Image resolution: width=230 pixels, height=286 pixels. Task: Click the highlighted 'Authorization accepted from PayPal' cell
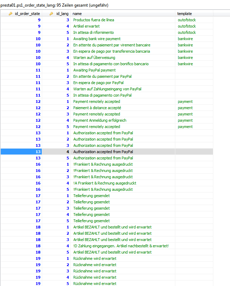pos(123,152)
